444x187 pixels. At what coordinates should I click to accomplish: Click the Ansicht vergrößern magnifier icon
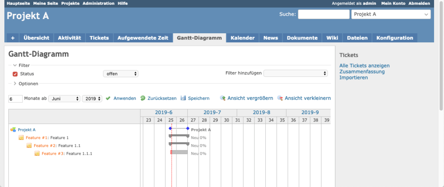point(222,98)
